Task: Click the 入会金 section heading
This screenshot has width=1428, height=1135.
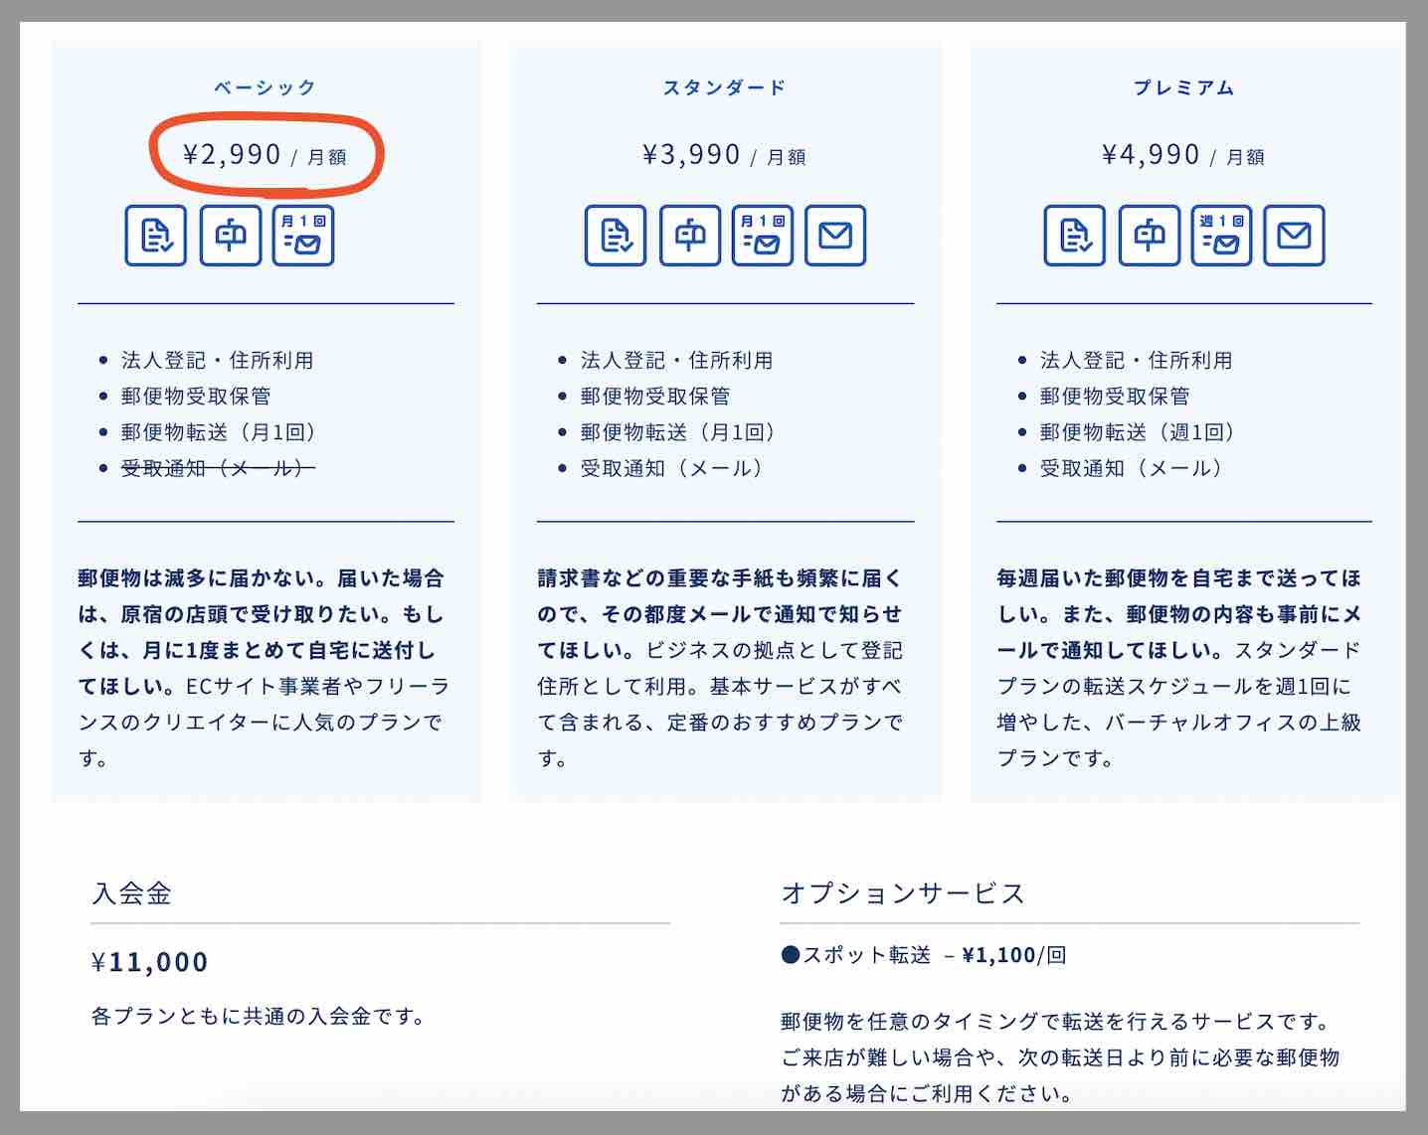Action: tap(130, 894)
